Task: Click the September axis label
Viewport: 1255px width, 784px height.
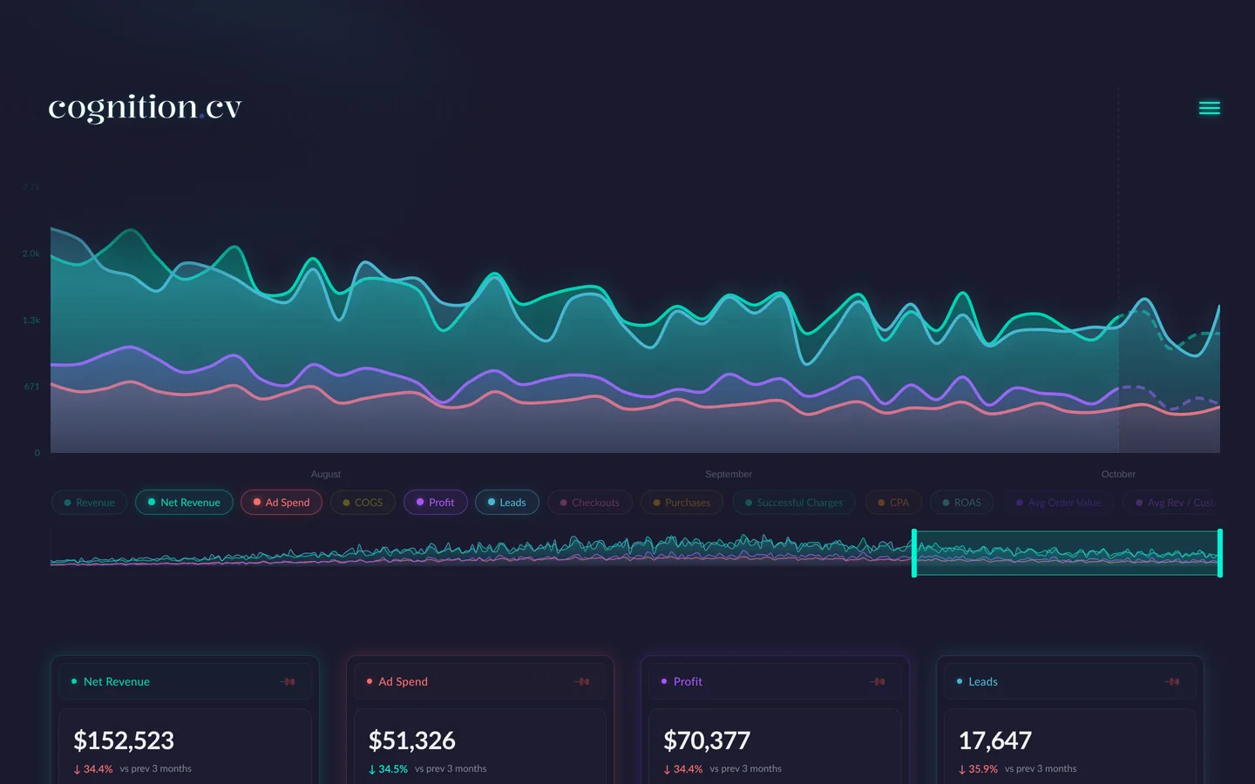Action: 729,475
